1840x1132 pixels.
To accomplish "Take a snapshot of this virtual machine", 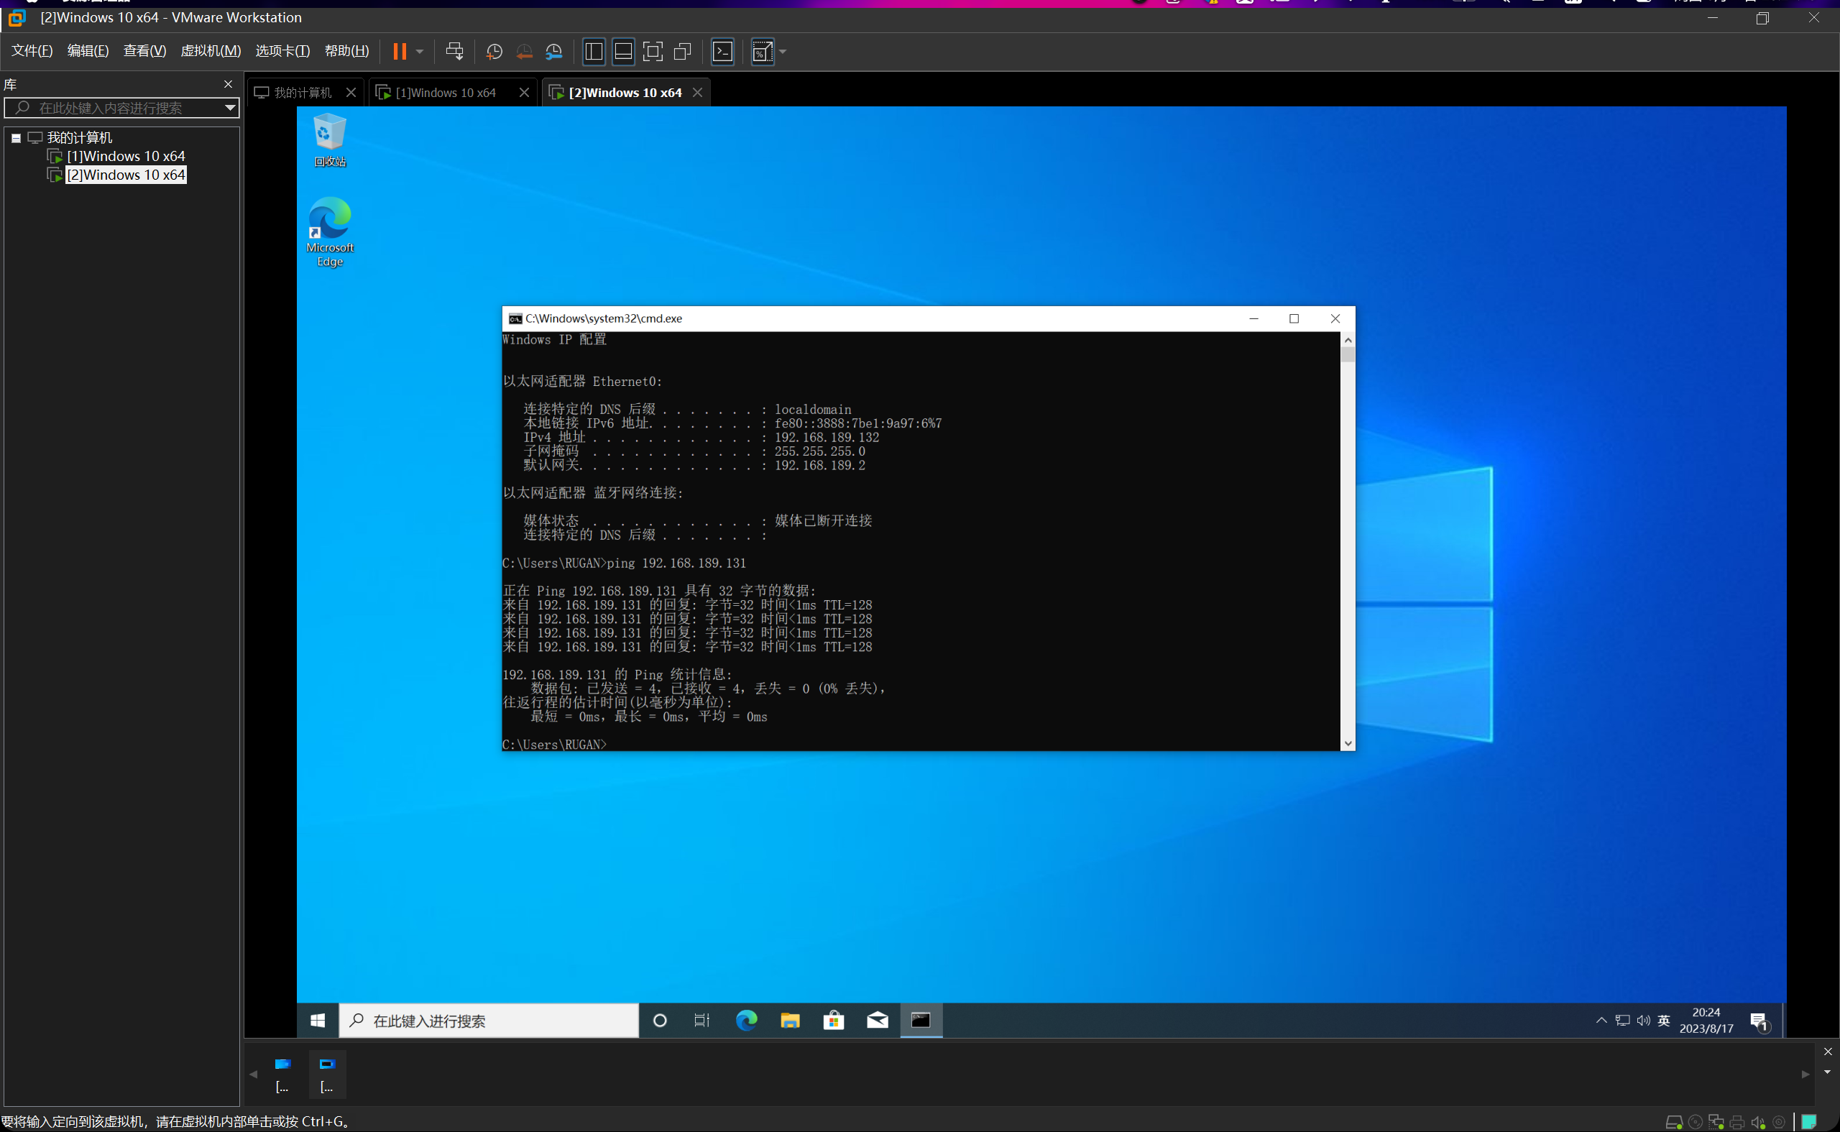I will coord(494,51).
